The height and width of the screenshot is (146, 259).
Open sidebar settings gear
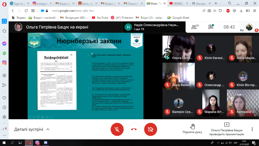[4, 117]
